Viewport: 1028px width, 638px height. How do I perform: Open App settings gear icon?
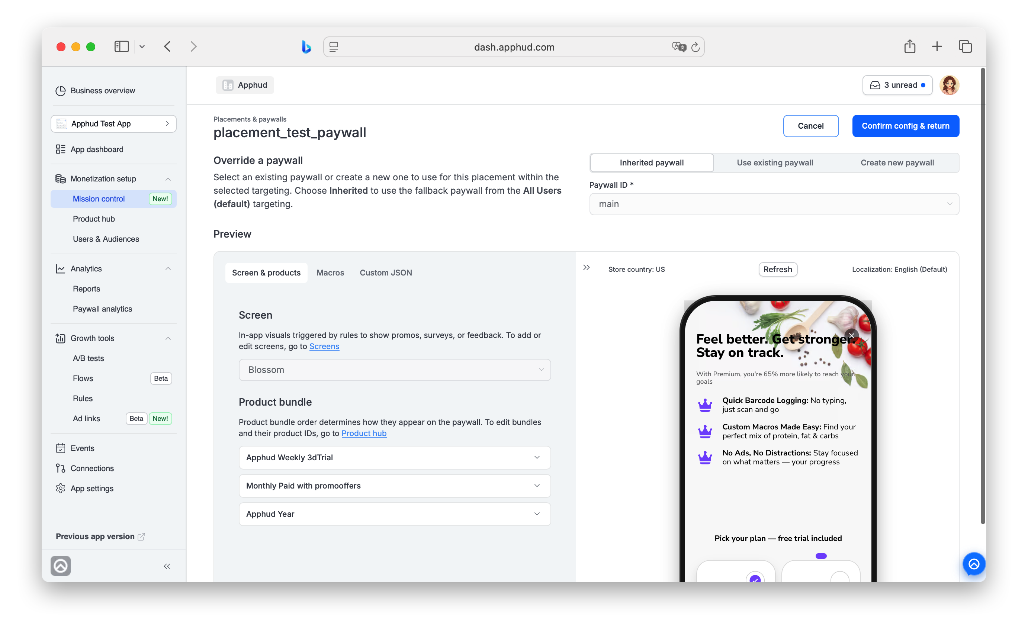point(60,489)
